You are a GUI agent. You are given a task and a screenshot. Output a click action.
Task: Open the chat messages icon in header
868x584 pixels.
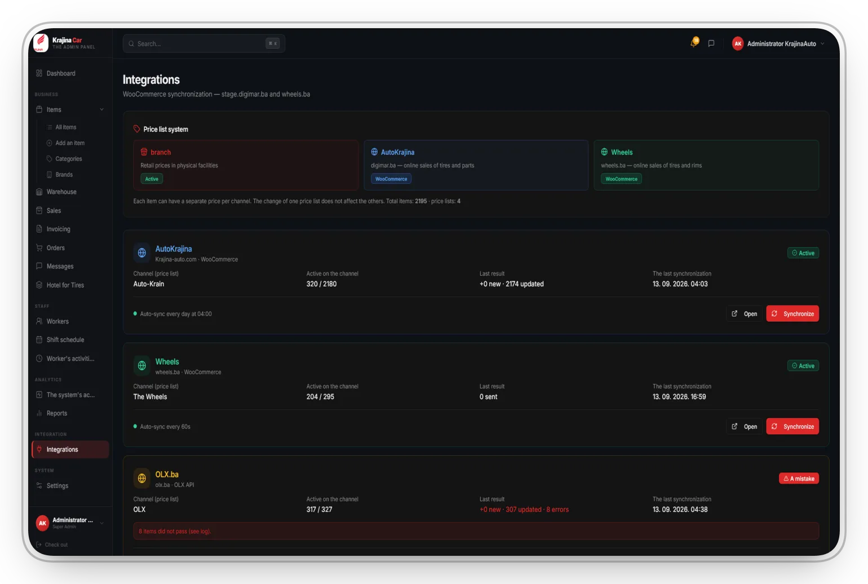711,43
